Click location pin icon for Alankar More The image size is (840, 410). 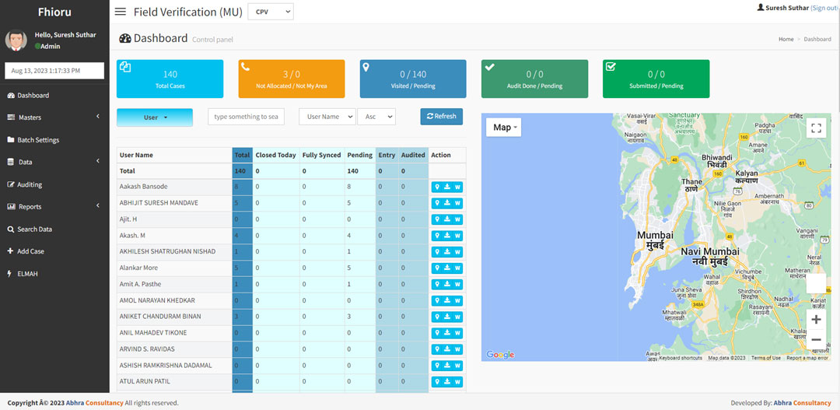(437, 268)
